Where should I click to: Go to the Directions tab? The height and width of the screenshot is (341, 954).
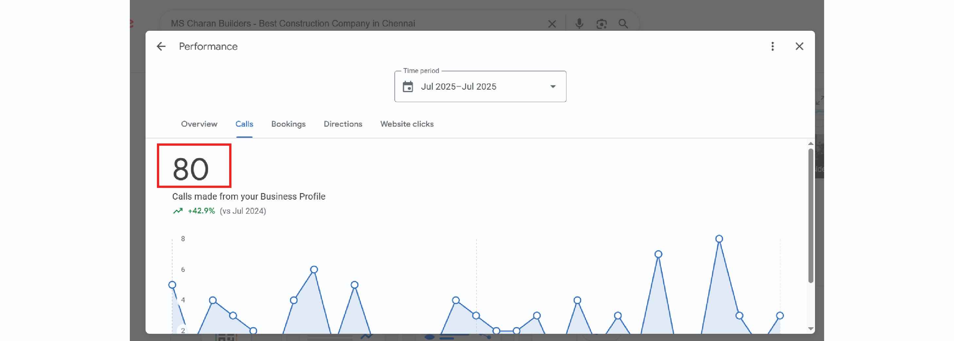coord(342,124)
